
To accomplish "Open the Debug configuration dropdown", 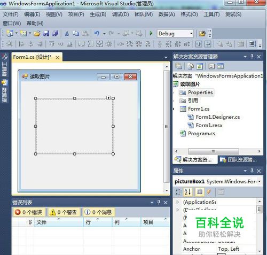I will pos(191,34).
